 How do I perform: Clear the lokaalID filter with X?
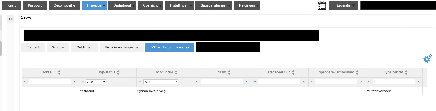coord(74,82)
